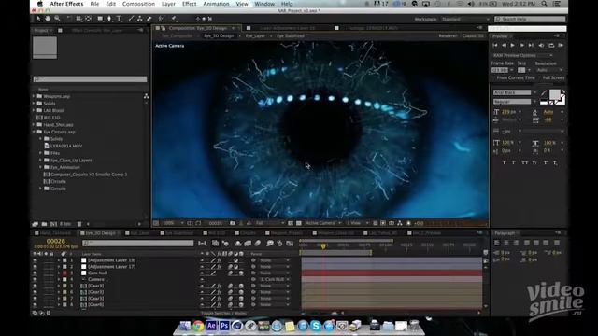Select the Puppet Pin tool
This screenshot has width=598, height=336.
[x=174, y=19]
